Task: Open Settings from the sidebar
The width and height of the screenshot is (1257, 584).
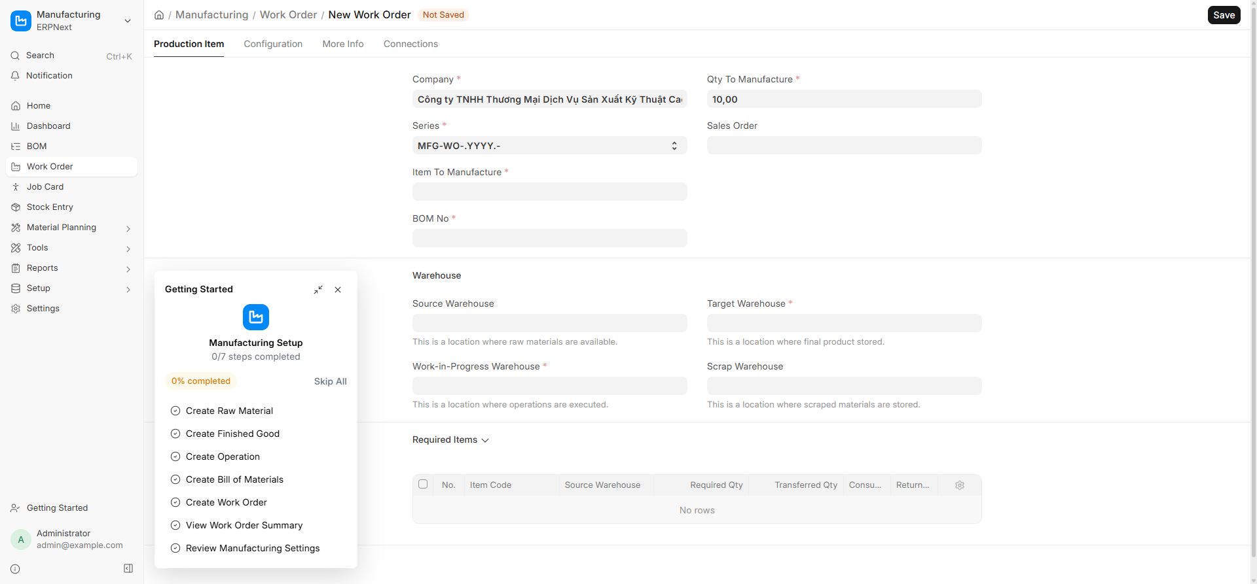Action: coord(71,309)
